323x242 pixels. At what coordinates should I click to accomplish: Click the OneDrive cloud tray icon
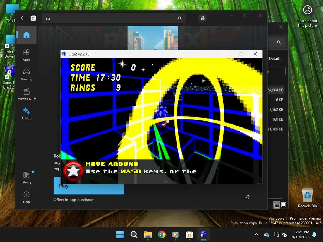266,234
